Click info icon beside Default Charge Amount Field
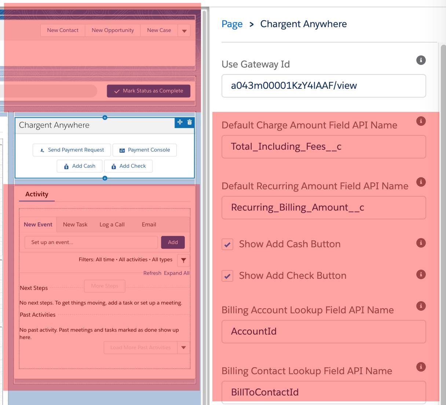 (421, 121)
